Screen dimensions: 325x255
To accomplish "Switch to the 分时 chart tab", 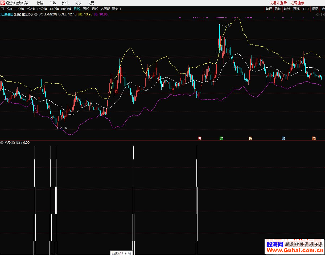I will 10,9.
